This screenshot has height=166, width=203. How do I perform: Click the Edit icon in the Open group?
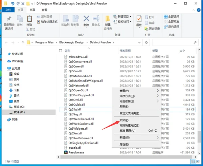point(146,23)
